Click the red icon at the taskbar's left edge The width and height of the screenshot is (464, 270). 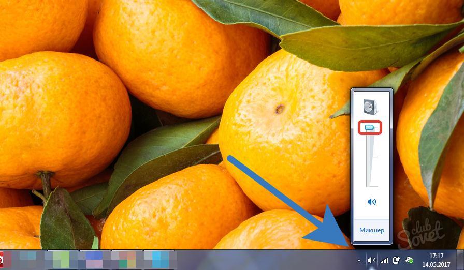pyautogui.click(x=2, y=260)
